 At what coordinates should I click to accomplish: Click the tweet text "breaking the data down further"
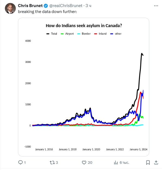pos(47,12)
